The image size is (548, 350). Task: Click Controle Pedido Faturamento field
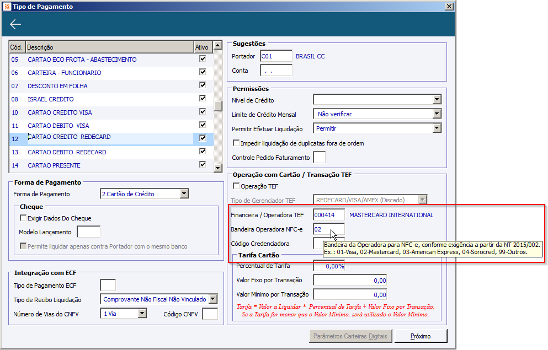coord(320,158)
